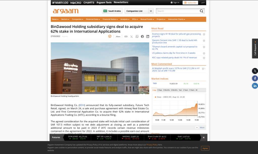The height and width of the screenshot is (154, 258).
Task: Open the Mutual Funds menu
Action: click(147, 19)
